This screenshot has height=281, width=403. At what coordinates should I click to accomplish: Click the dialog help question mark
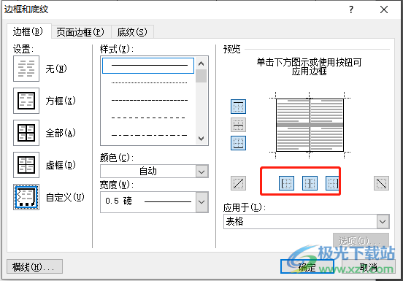tap(351, 9)
